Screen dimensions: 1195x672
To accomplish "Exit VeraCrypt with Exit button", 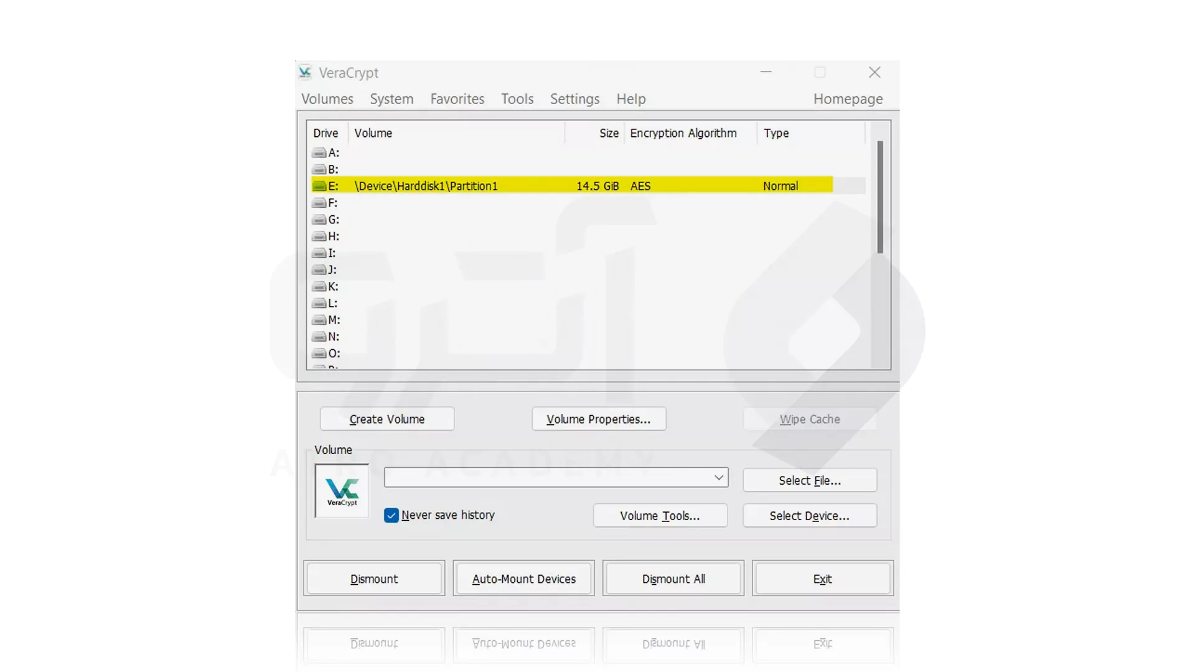I will [x=823, y=579].
